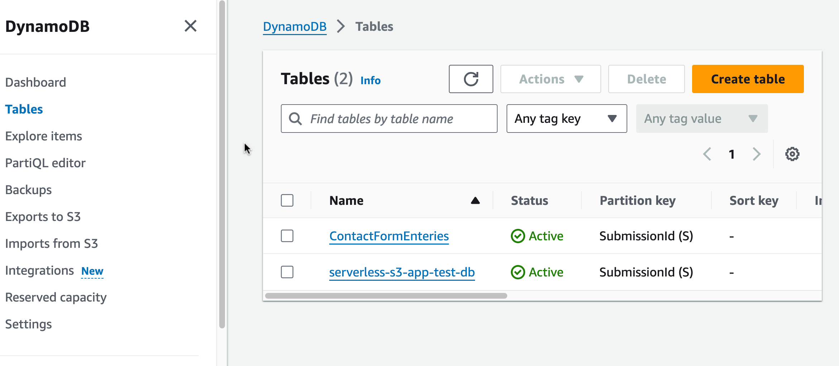
Task: Select the ContactFormEnteries table checkbox
Action: [x=287, y=236]
